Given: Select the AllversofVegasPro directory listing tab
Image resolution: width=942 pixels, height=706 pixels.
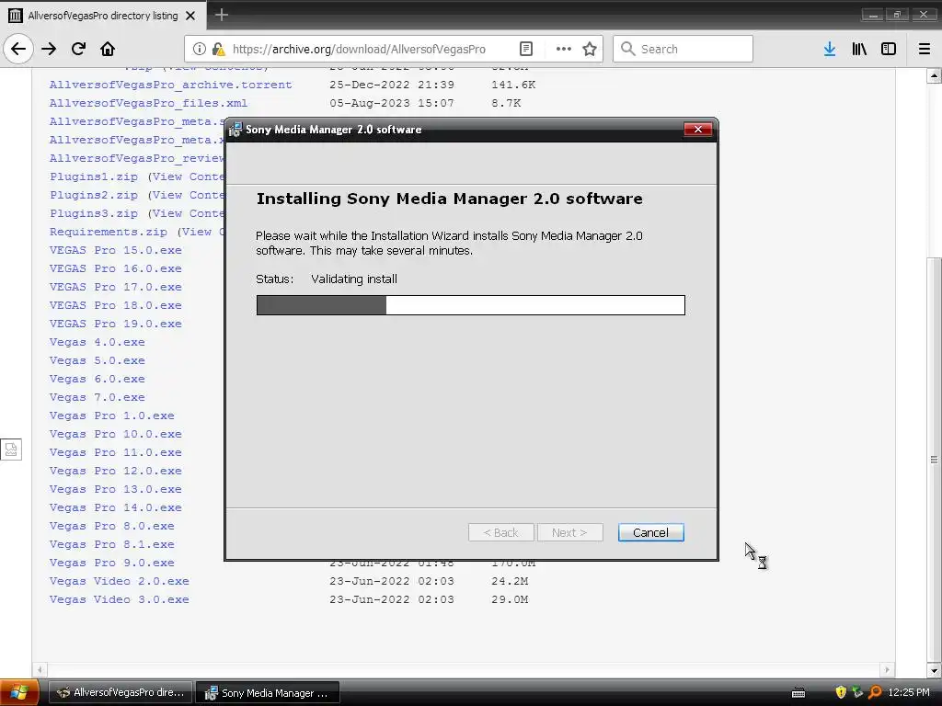Looking at the screenshot, I should 103,16.
